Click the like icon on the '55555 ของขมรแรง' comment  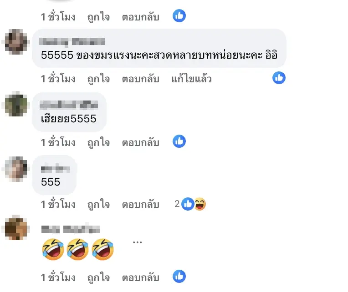(x=279, y=78)
